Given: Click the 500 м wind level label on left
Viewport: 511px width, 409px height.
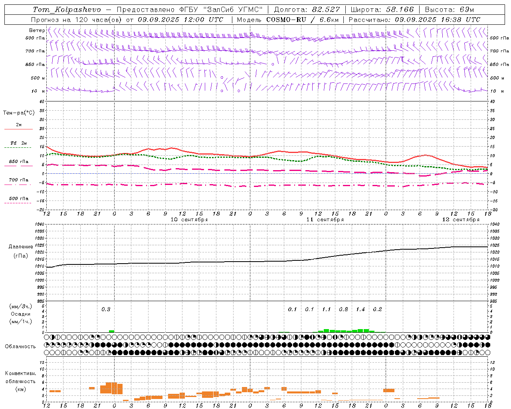Looking at the screenshot, I should (x=38, y=78).
